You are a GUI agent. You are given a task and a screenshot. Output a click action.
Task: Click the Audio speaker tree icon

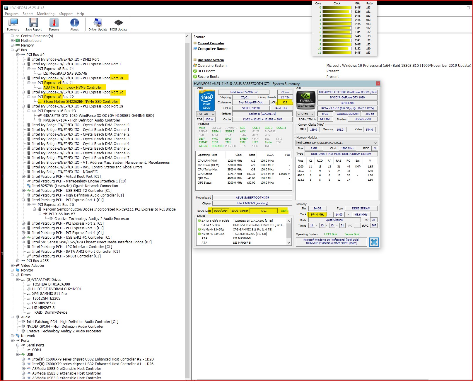18,317
